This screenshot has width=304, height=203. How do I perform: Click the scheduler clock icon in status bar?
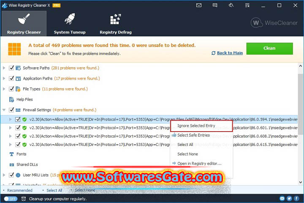tap(24, 199)
